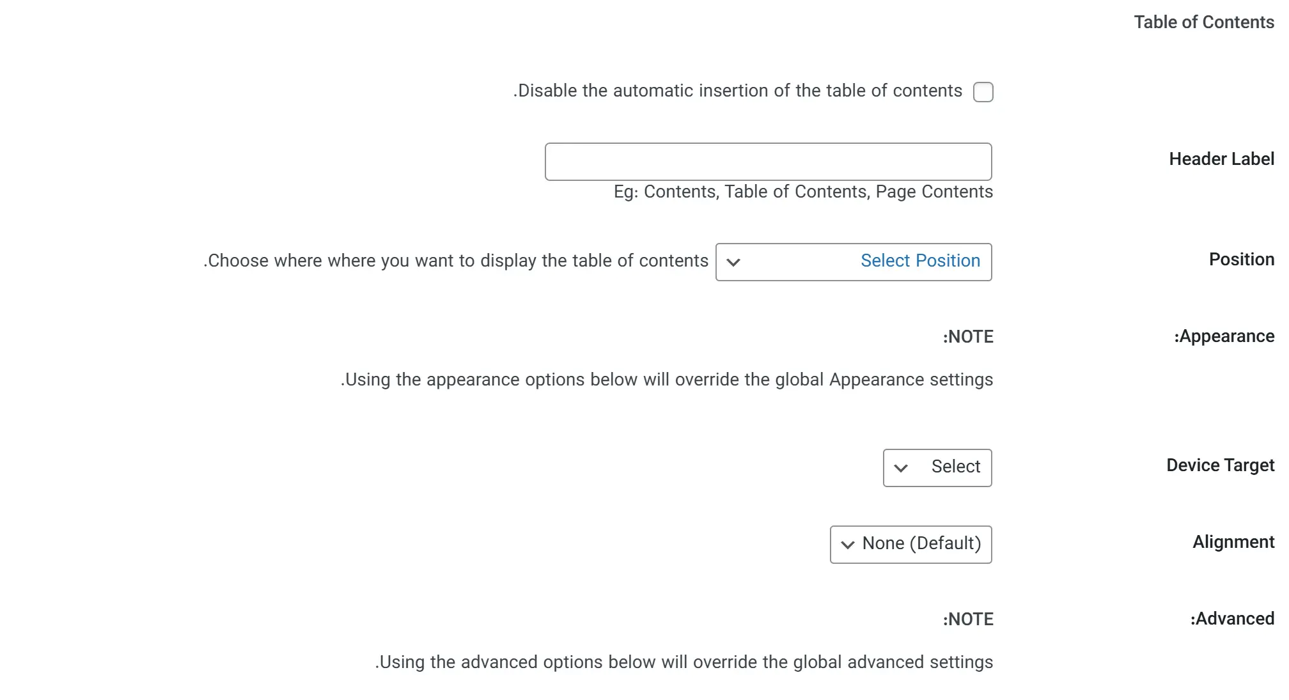The width and height of the screenshot is (1289, 700).
Task: Click the 'Choose where where you want' description
Action: pyautogui.click(x=456, y=261)
